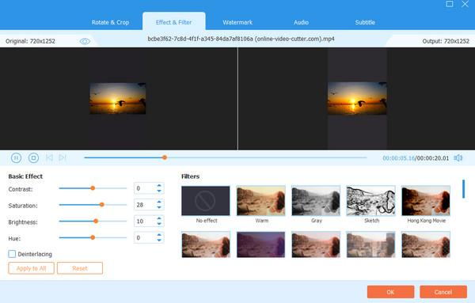Select the purple filter thumbnail below Warm
The width and height of the screenshot is (475, 303).
point(260,244)
